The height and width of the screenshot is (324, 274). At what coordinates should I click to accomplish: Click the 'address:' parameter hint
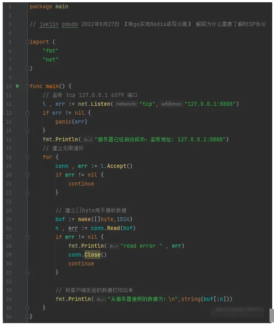(171, 104)
